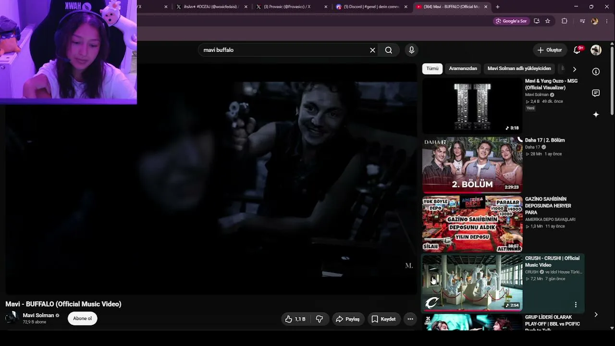Dislike the BUFFALO video

point(319,319)
